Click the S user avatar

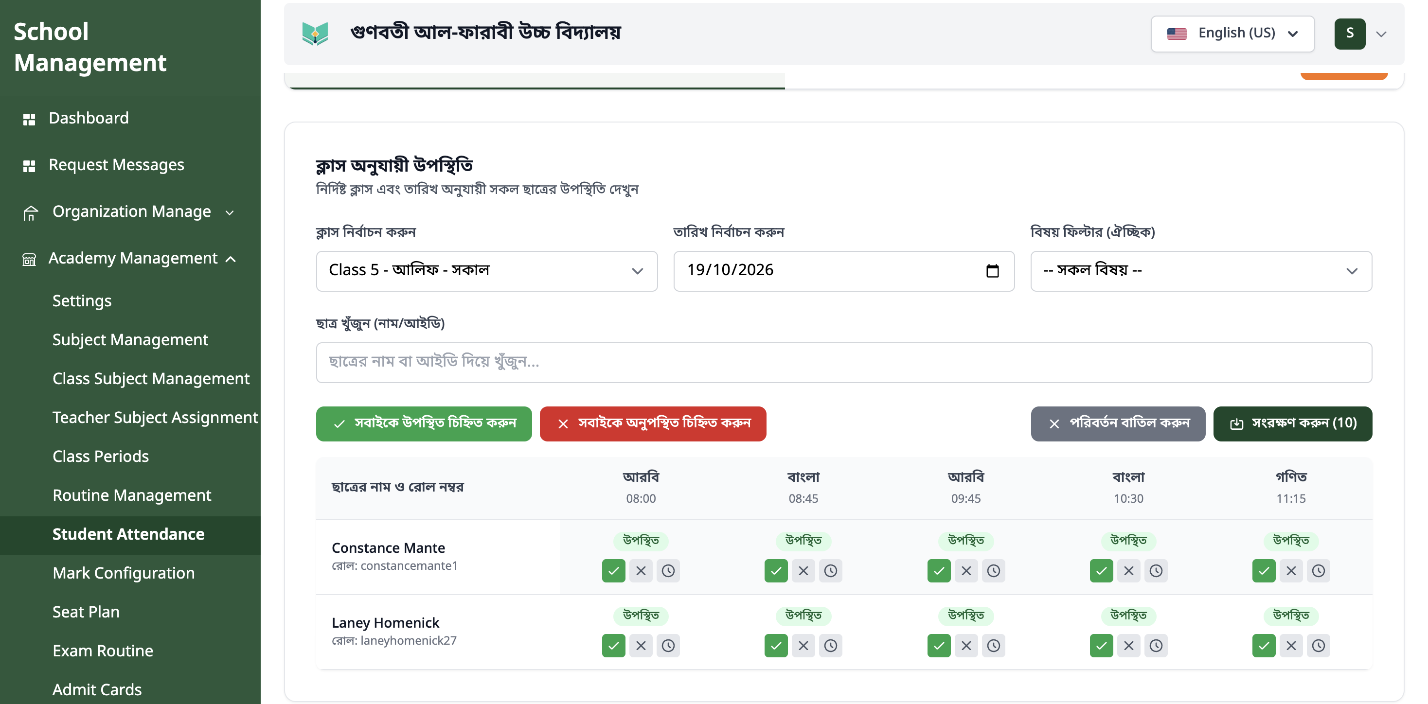tap(1349, 34)
